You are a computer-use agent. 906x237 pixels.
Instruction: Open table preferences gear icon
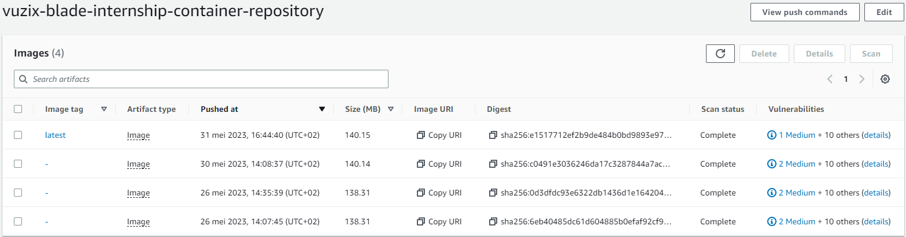coord(885,79)
